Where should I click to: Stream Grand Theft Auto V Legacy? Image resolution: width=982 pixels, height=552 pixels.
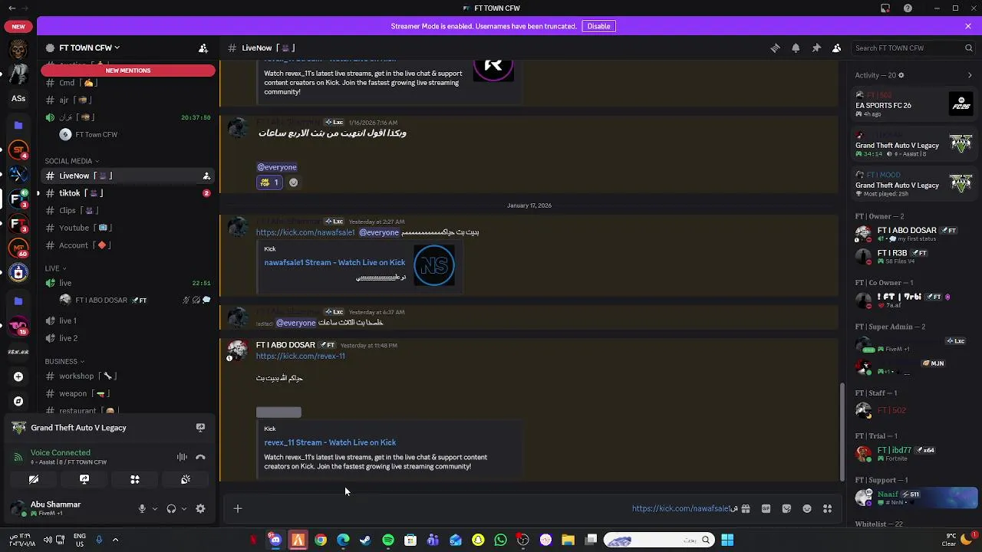[x=200, y=428]
